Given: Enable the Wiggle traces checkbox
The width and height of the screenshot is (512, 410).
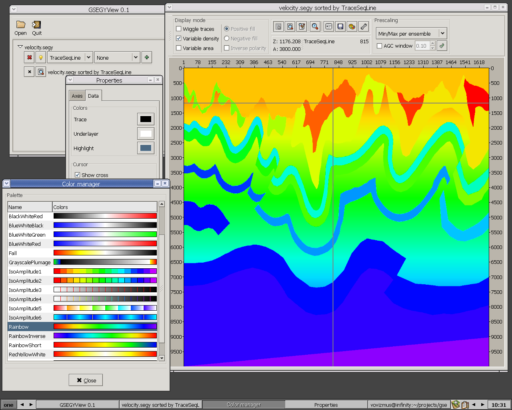Looking at the screenshot, I should click(179, 29).
